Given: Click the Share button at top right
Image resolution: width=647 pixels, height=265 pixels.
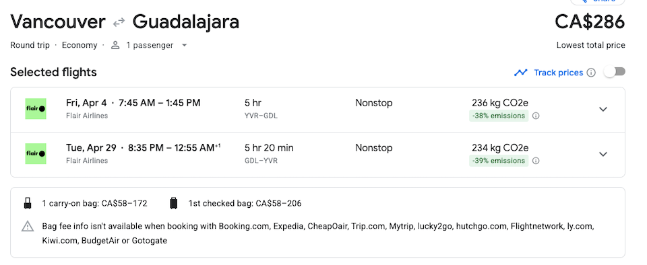Looking at the screenshot, I should coord(598,1).
